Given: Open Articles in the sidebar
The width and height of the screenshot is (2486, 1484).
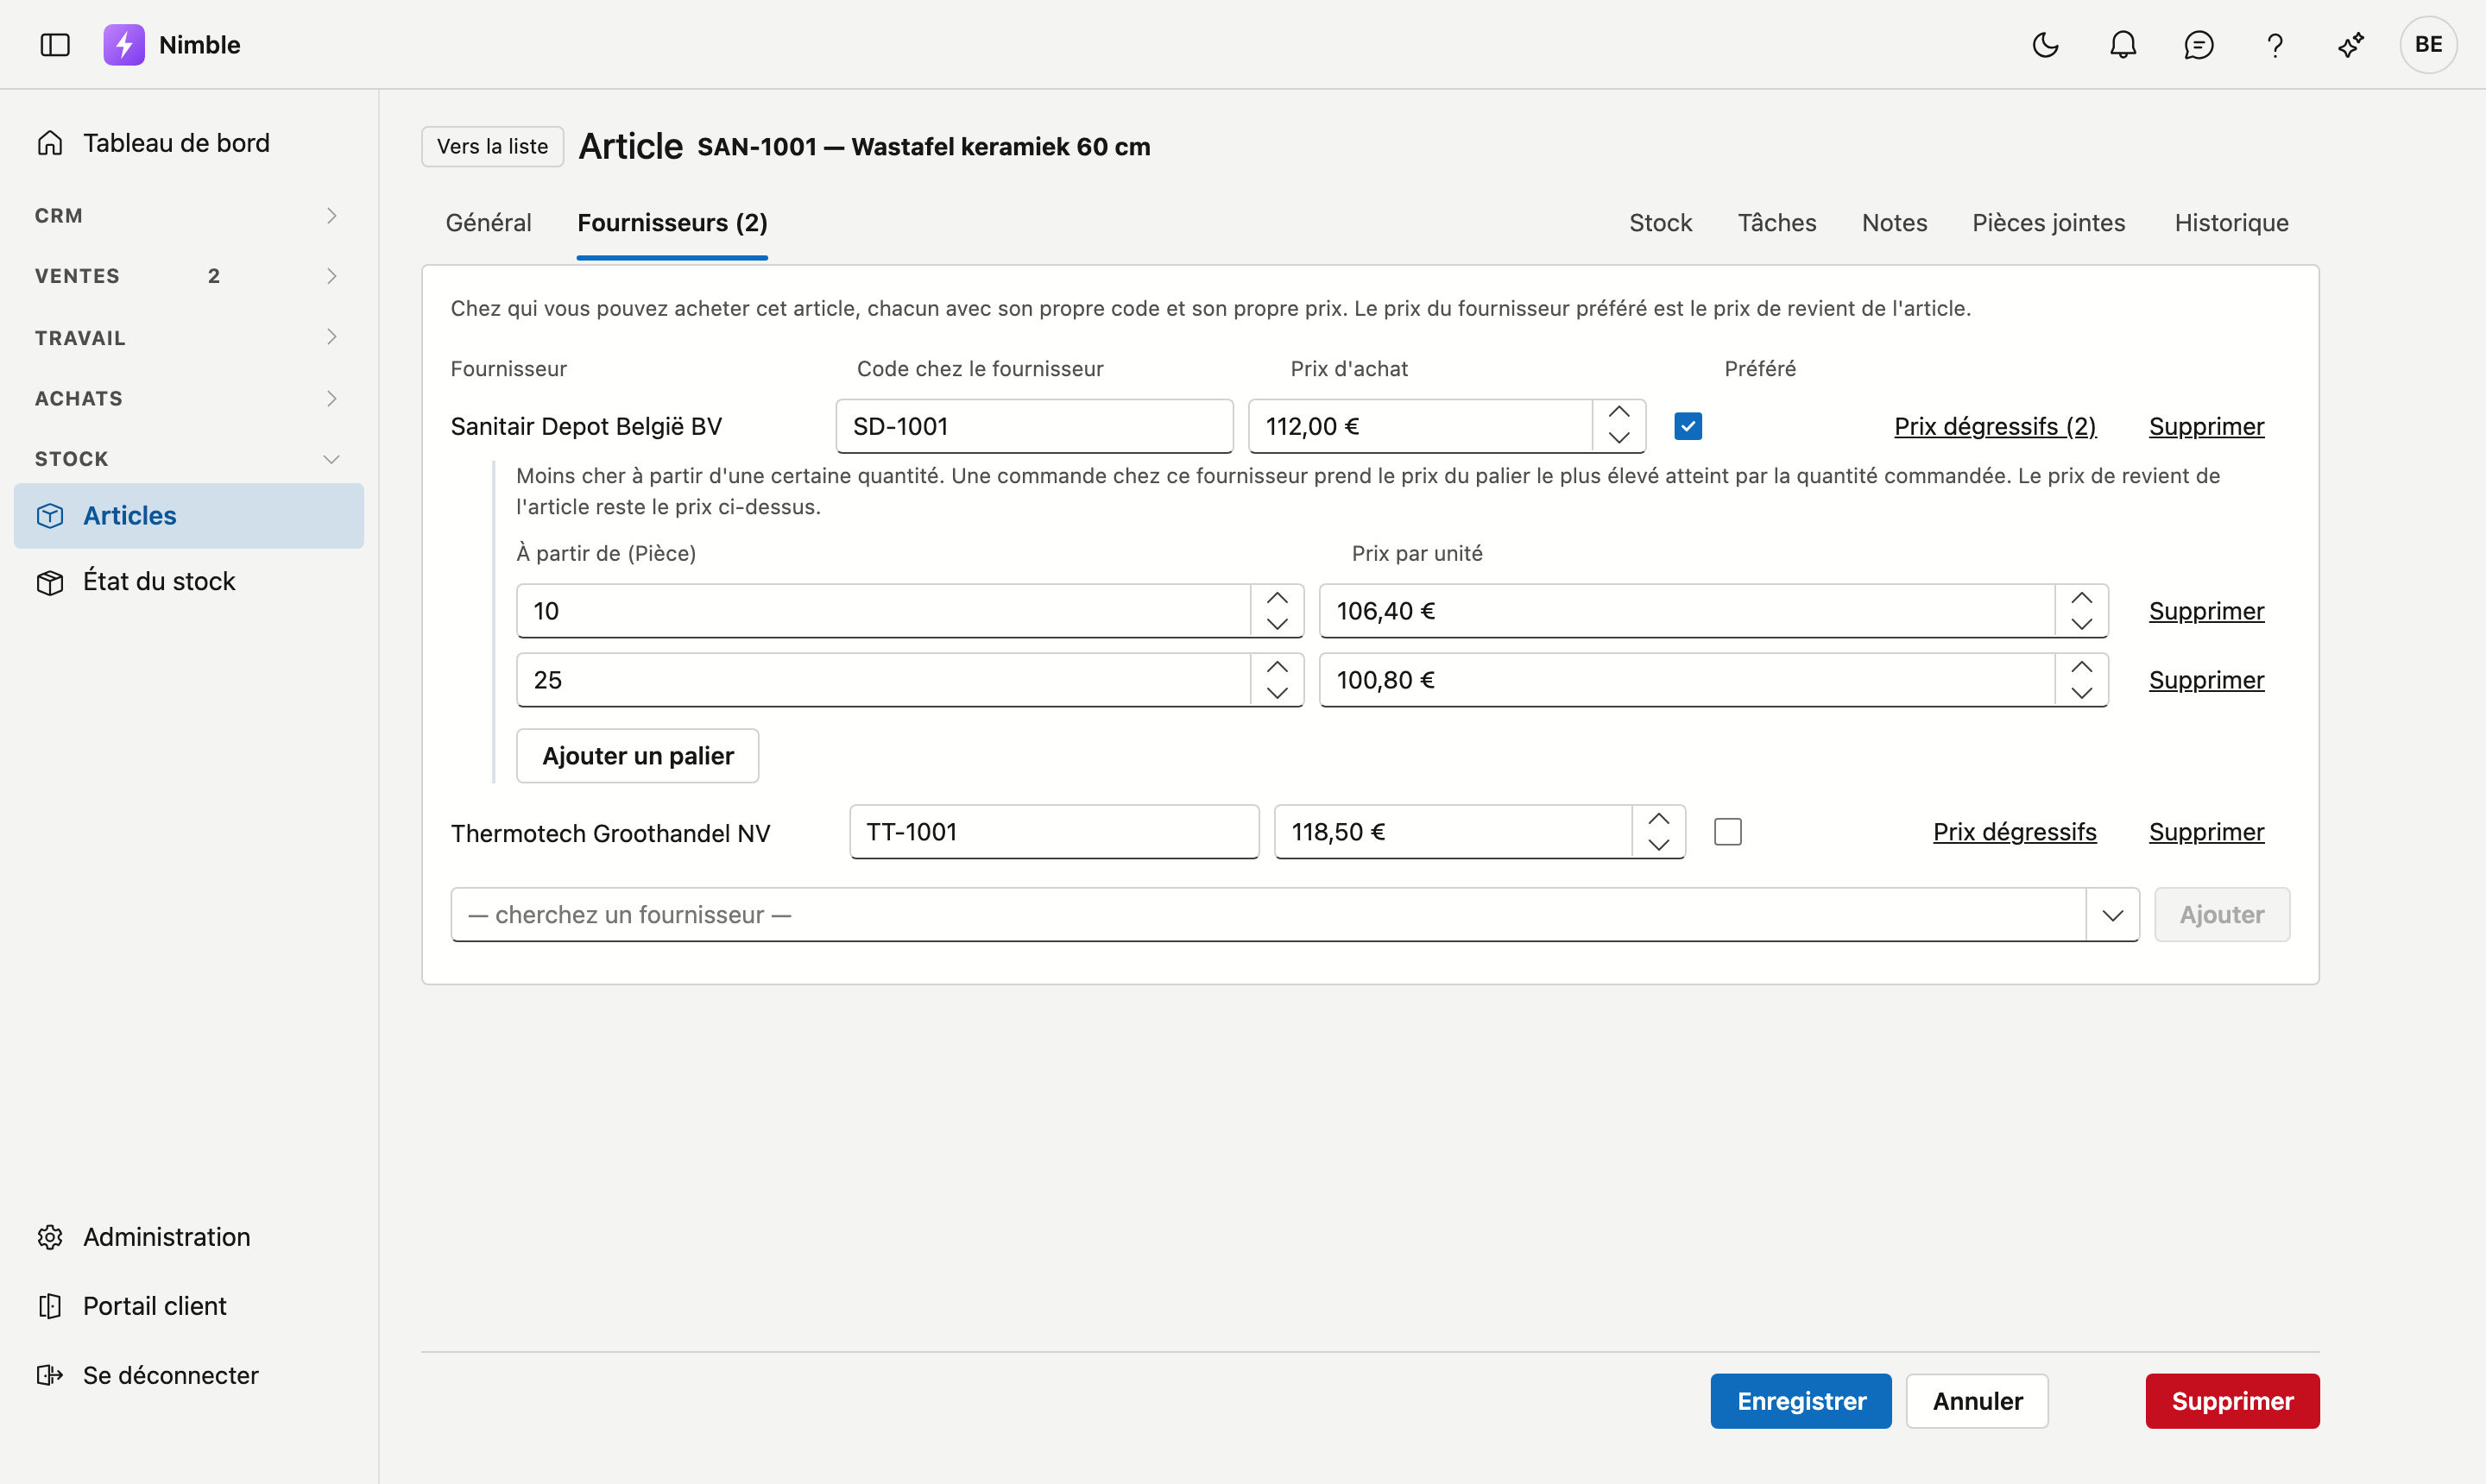Looking at the screenshot, I should 189,516.
